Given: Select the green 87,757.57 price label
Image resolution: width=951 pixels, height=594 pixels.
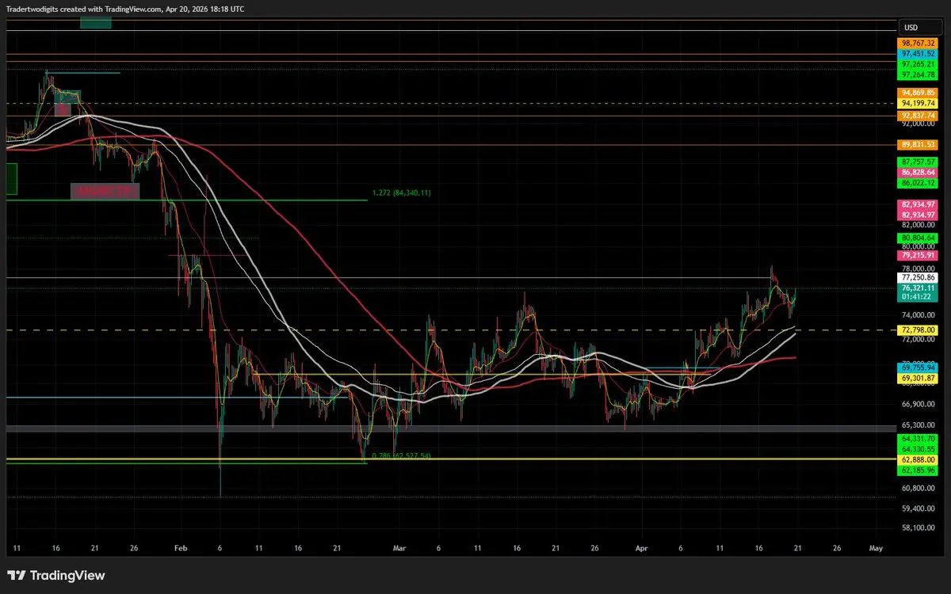Looking at the screenshot, I should pos(918,162).
